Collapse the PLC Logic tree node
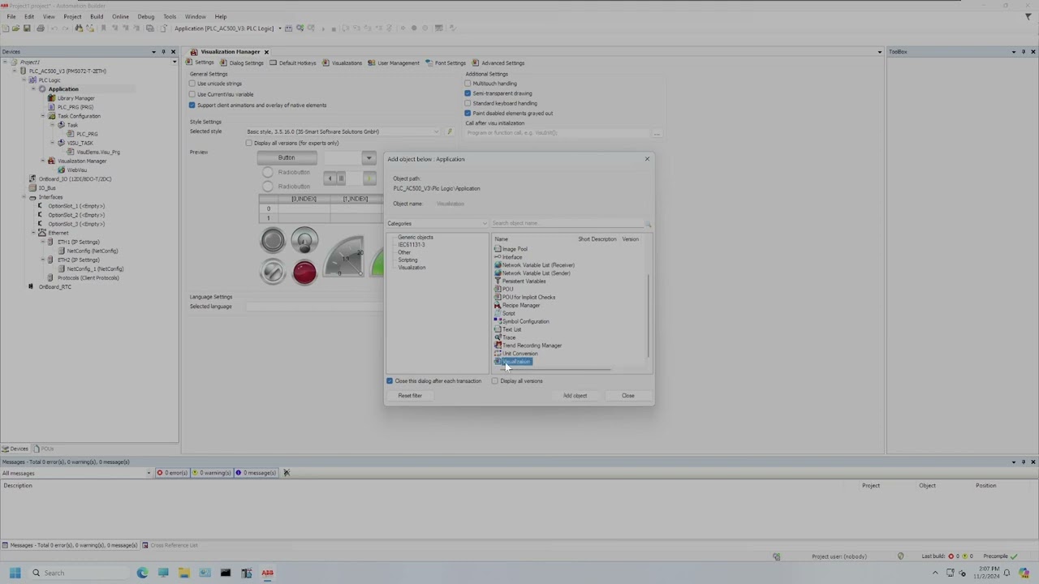The height and width of the screenshot is (584, 1039). point(24,80)
